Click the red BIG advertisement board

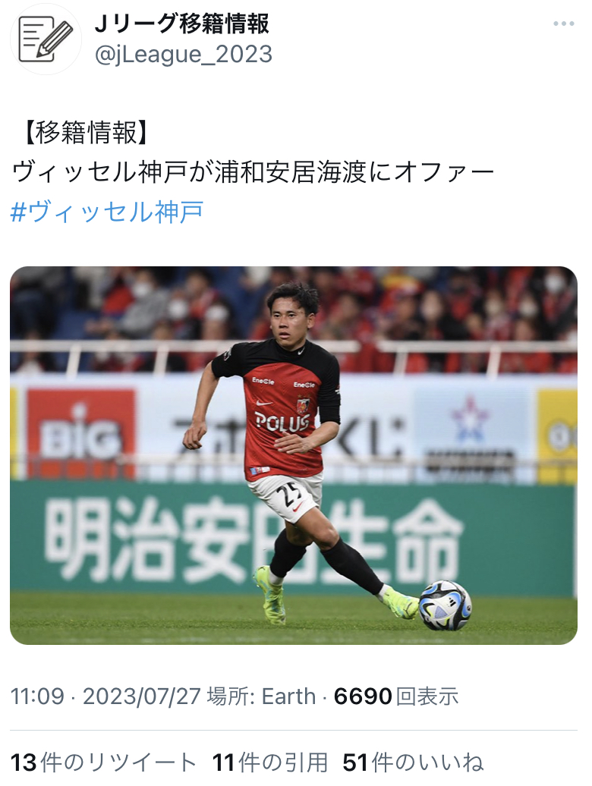[x=80, y=433]
